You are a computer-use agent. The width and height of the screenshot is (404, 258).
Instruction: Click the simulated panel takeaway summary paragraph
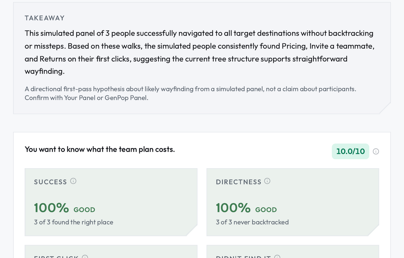[x=199, y=52]
